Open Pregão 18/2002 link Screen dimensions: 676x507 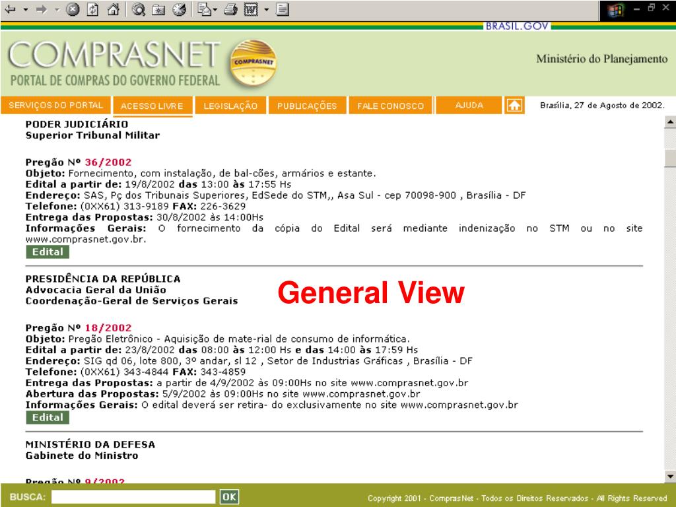(x=108, y=328)
